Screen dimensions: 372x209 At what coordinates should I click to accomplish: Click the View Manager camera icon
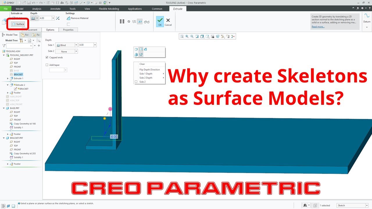(212, 37)
